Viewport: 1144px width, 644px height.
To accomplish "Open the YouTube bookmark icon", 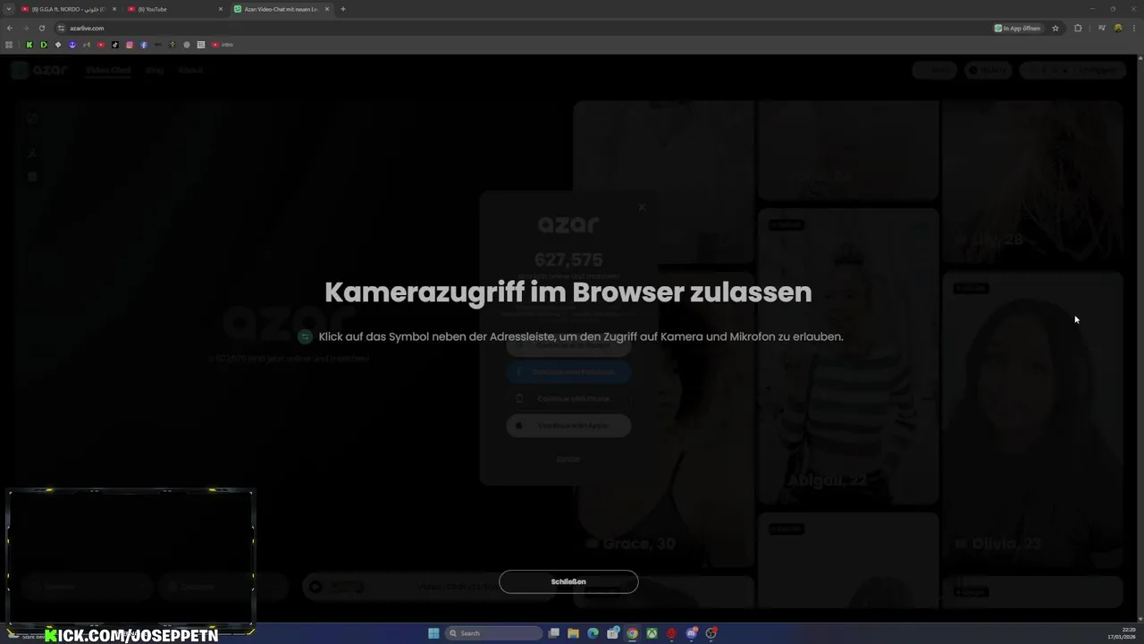I will point(101,45).
